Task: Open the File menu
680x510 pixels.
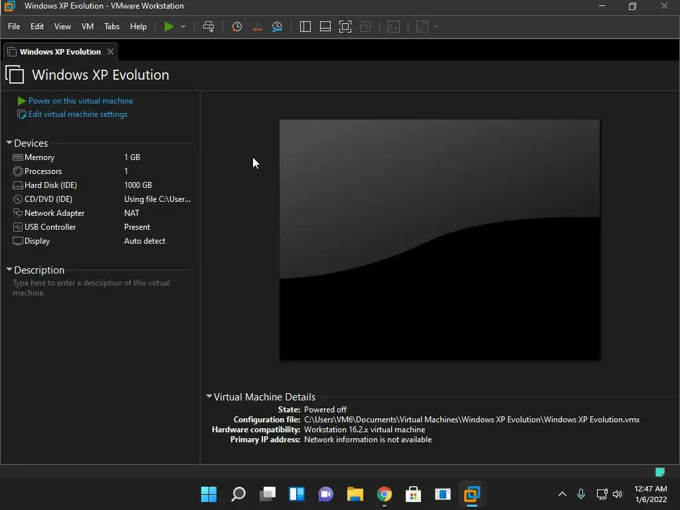Action: (14, 27)
